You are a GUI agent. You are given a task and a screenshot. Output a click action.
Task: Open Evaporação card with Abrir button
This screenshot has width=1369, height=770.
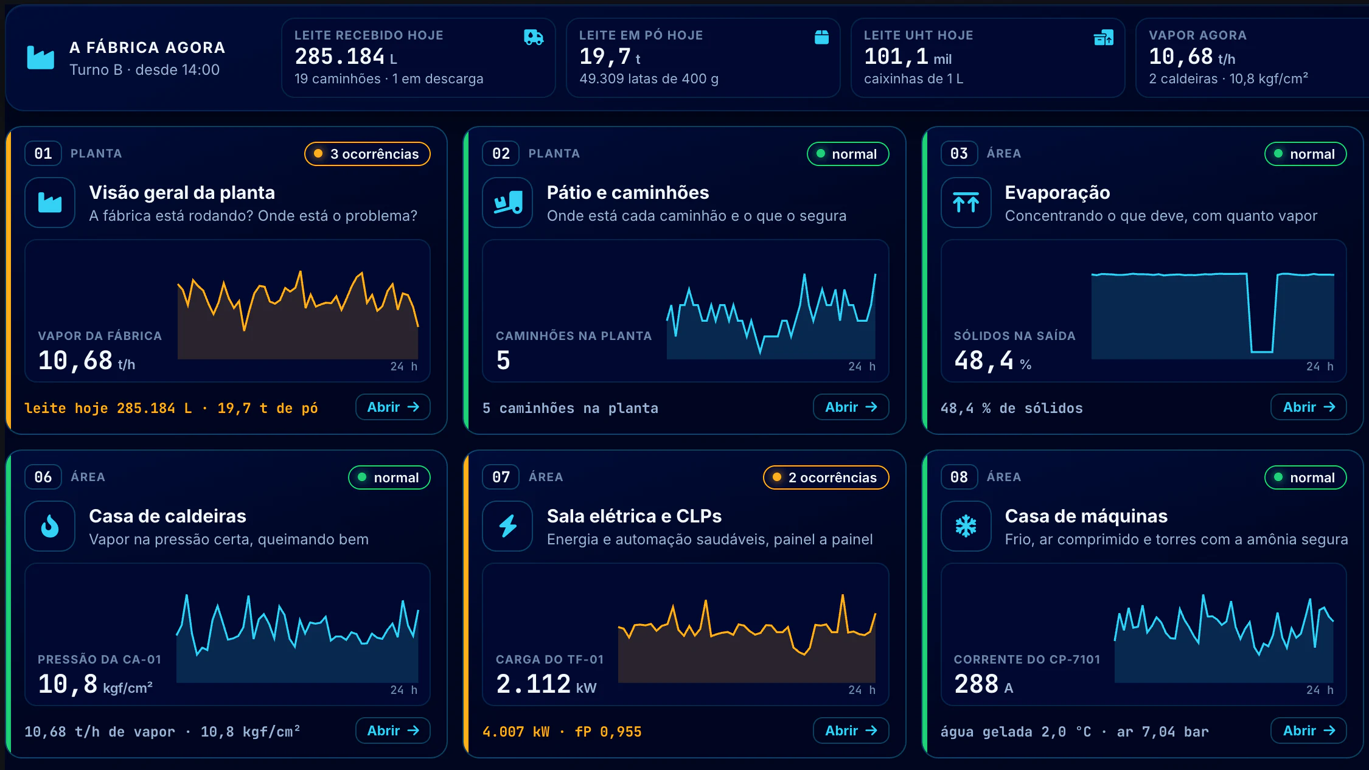1309,407
